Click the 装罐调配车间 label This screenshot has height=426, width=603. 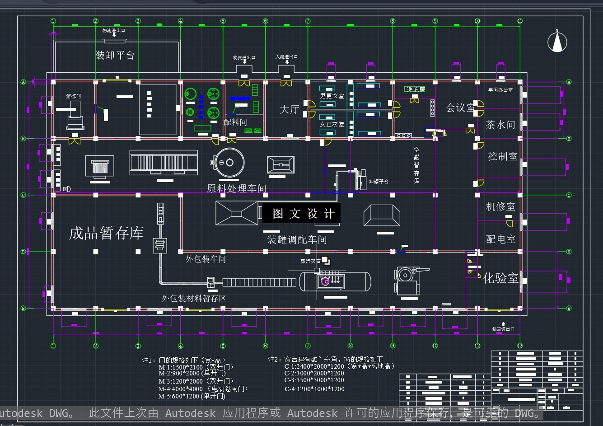tap(297, 239)
